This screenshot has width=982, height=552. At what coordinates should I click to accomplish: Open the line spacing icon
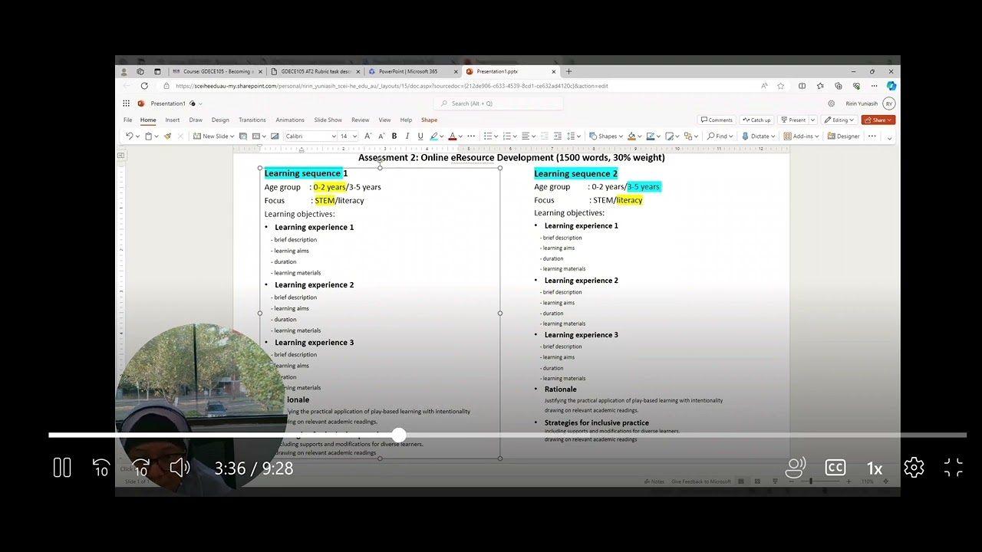(x=570, y=136)
